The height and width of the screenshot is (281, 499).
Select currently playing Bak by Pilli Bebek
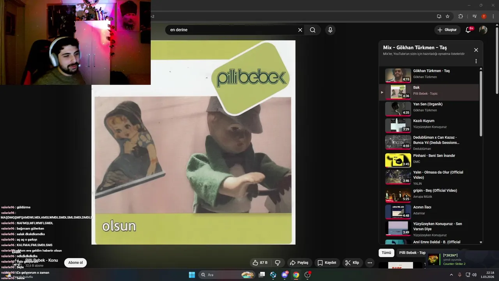pos(429,92)
